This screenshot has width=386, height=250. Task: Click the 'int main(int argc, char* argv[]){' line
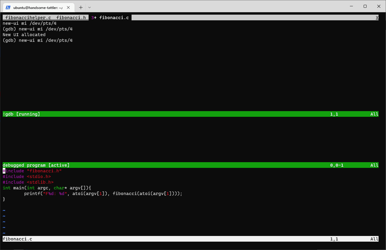(x=47, y=188)
